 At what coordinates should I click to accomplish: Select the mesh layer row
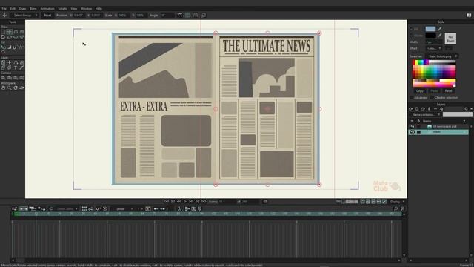(438, 132)
